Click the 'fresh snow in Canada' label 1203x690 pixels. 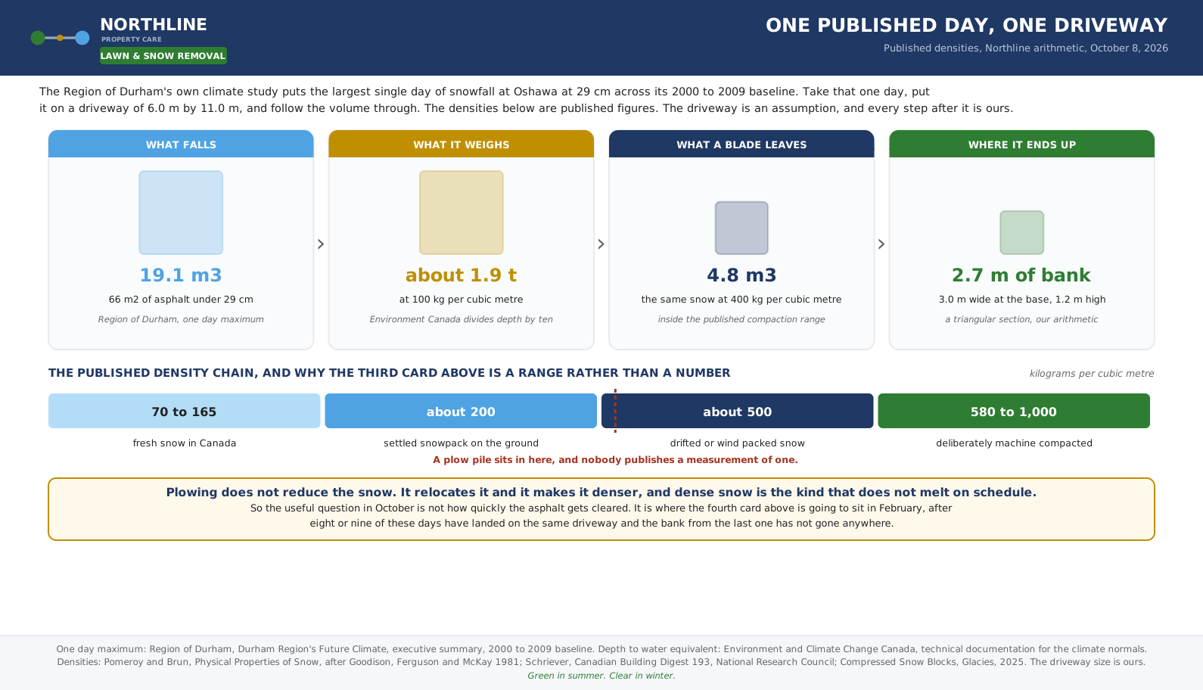coord(185,443)
